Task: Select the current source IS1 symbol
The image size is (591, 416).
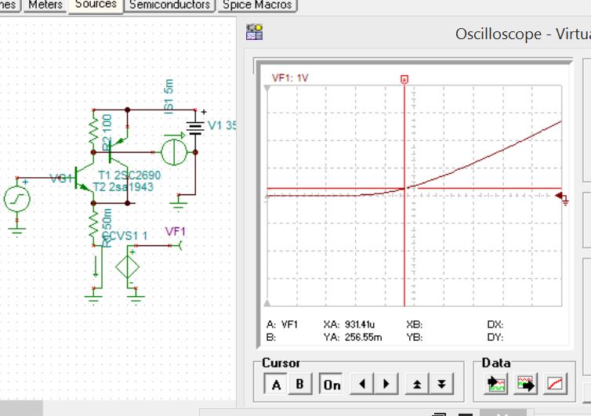Action: (174, 152)
